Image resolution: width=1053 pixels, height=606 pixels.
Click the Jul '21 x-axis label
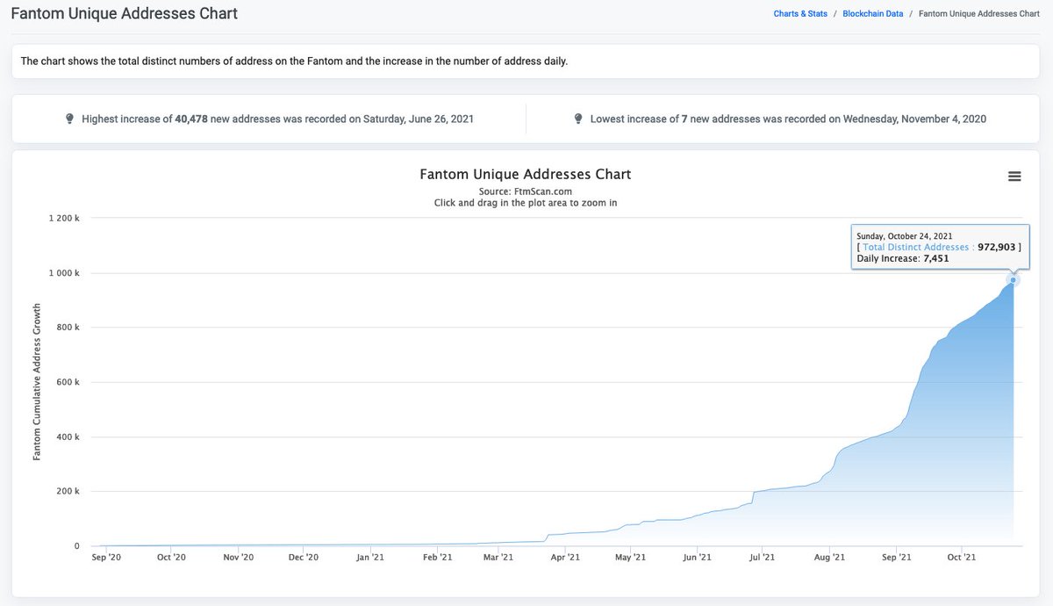click(x=762, y=557)
